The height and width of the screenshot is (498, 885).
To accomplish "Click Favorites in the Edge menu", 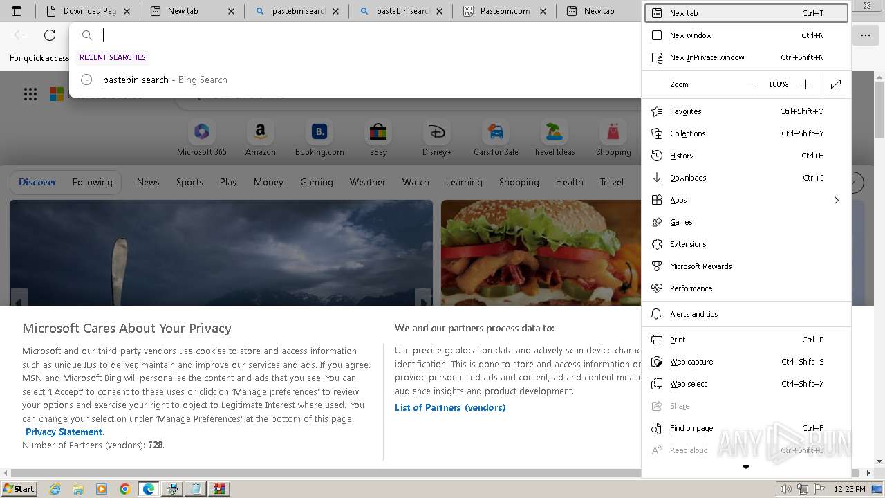I will pyautogui.click(x=746, y=111).
